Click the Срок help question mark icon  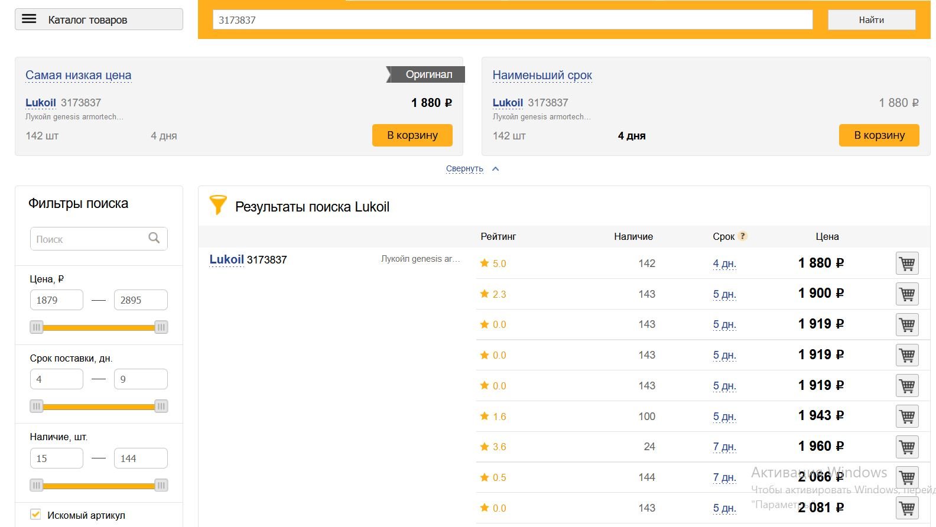pyautogui.click(x=743, y=236)
